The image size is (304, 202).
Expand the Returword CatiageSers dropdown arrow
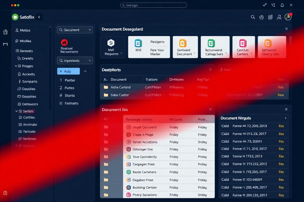(226, 54)
